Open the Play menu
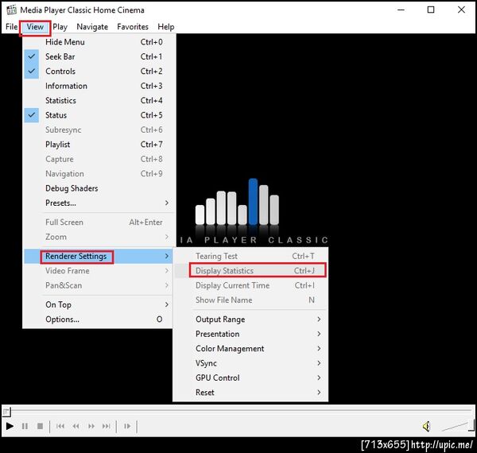 60,27
